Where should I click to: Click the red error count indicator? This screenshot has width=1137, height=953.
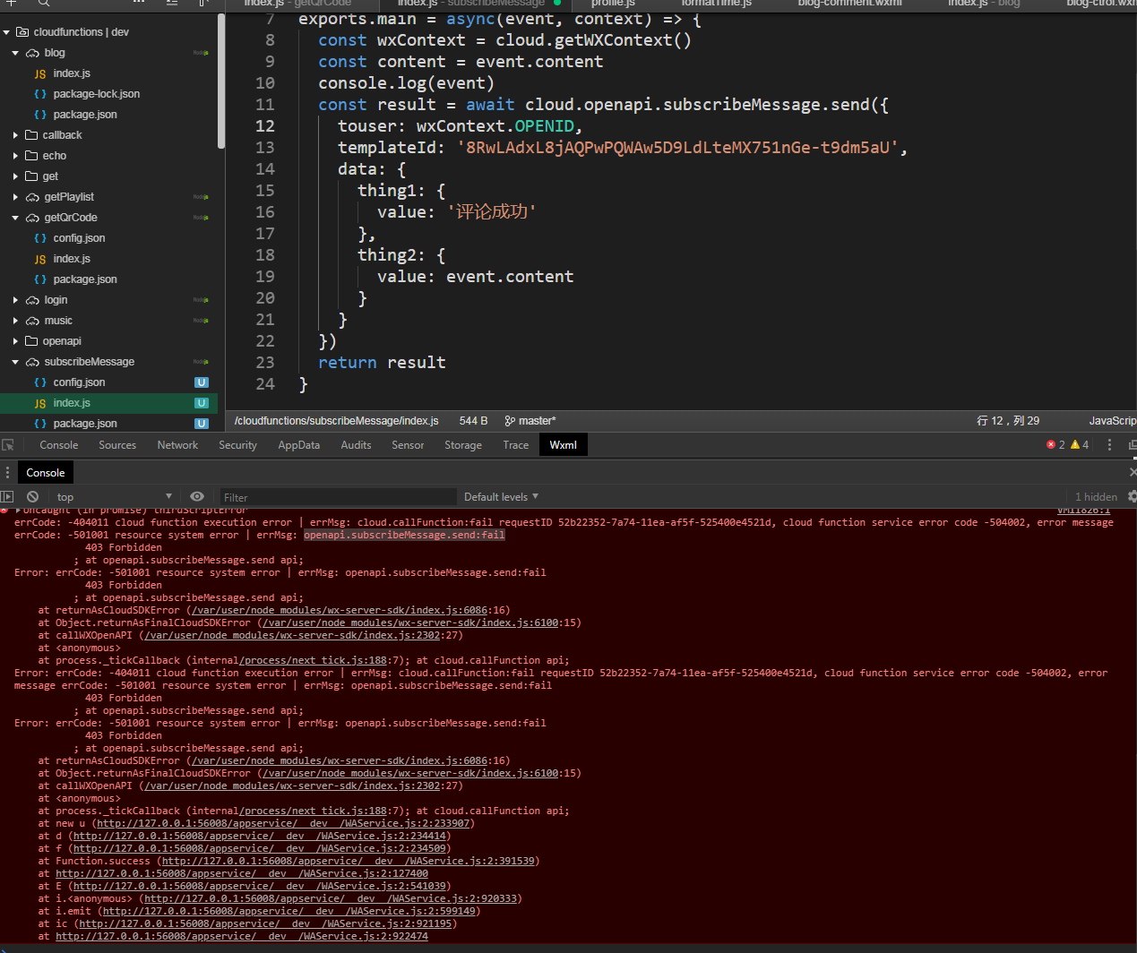tap(1055, 444)
